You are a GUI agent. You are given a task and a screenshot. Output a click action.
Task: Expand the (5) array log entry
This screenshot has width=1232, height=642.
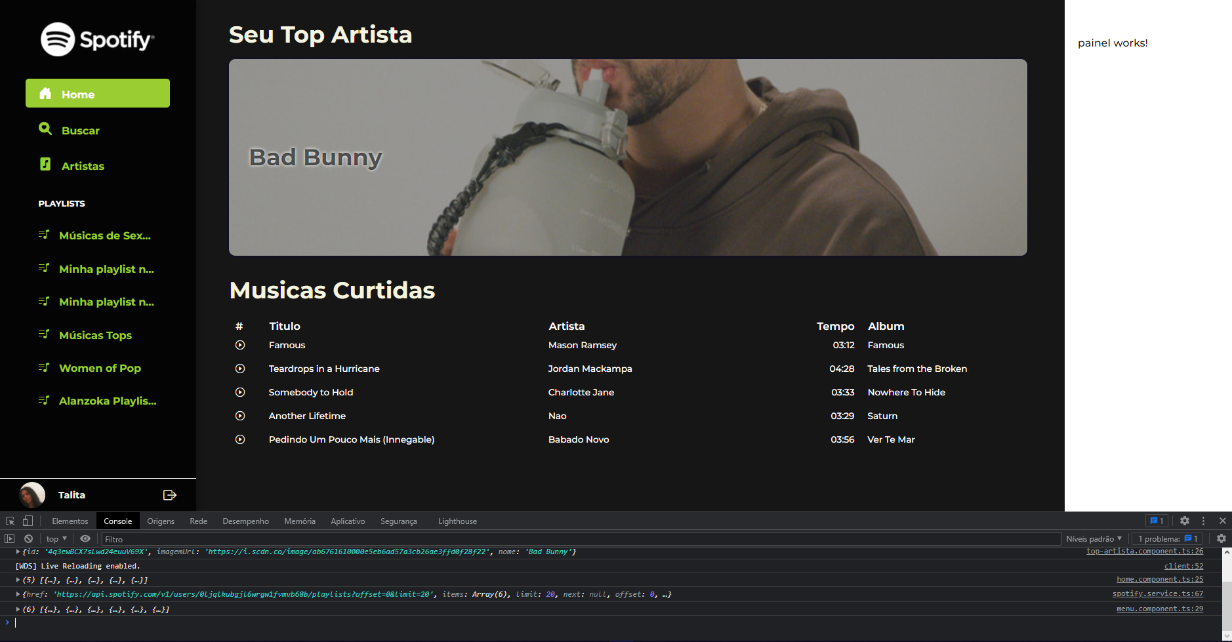[18, 580]
